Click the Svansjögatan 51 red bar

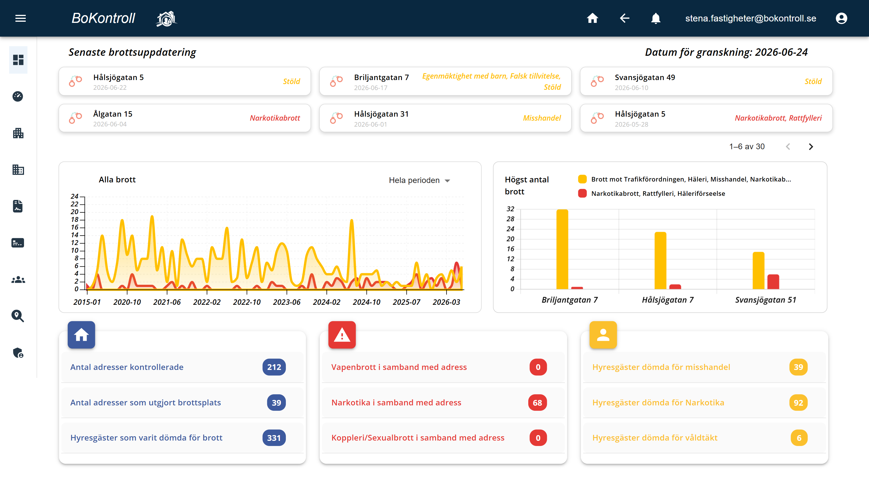773,282
